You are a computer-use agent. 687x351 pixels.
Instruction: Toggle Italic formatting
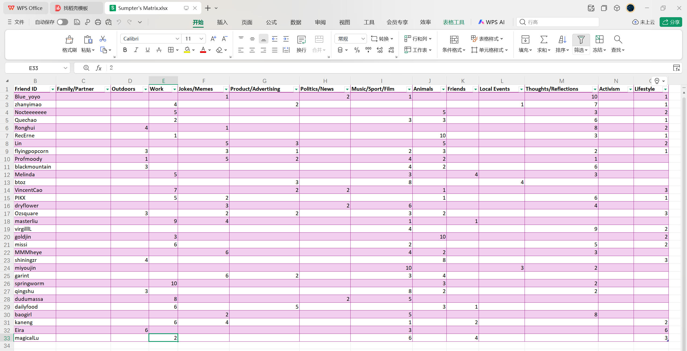point(136,50)
